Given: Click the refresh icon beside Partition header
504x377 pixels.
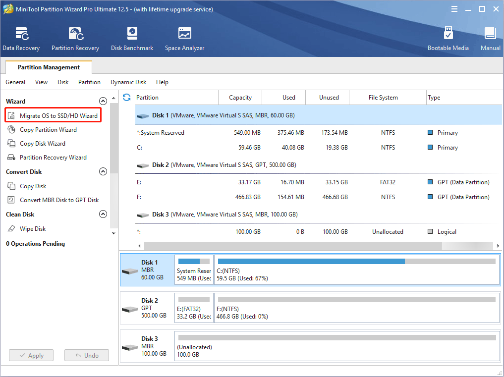Looking at the screenshot, I should pyautogui.click(x=127, y=98).
